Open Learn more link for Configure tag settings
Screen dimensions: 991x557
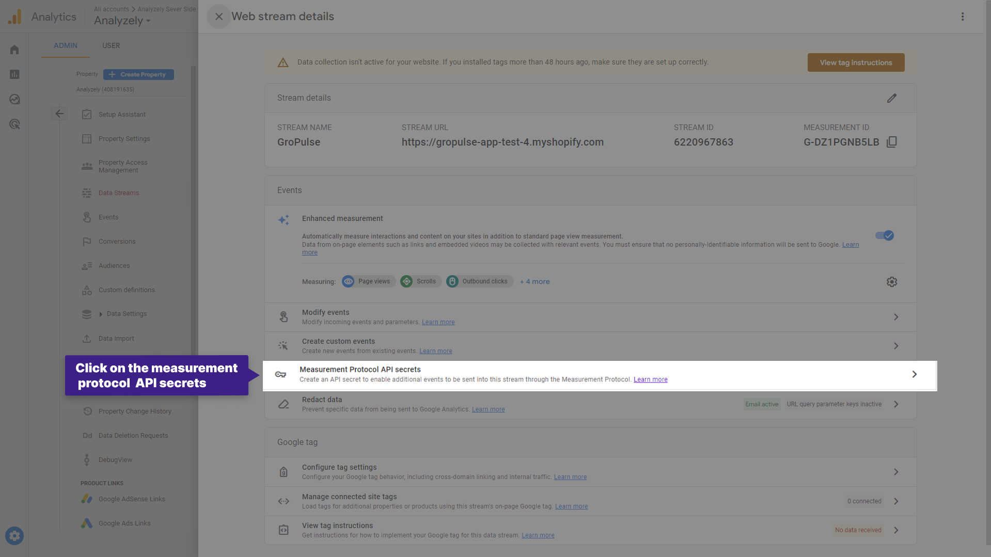[570, 477]
